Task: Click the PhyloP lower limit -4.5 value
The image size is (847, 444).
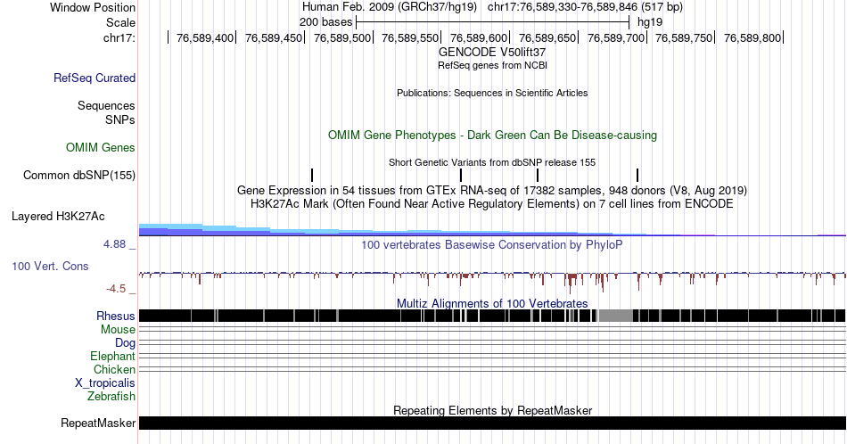Action: coord(116,289)
